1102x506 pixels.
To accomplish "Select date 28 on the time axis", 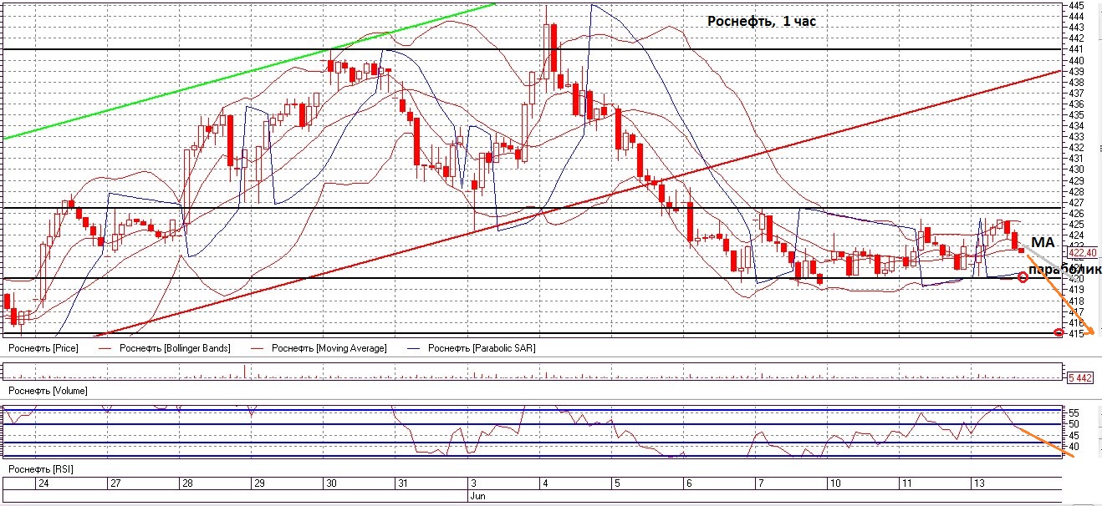I will tap(188, 483).
